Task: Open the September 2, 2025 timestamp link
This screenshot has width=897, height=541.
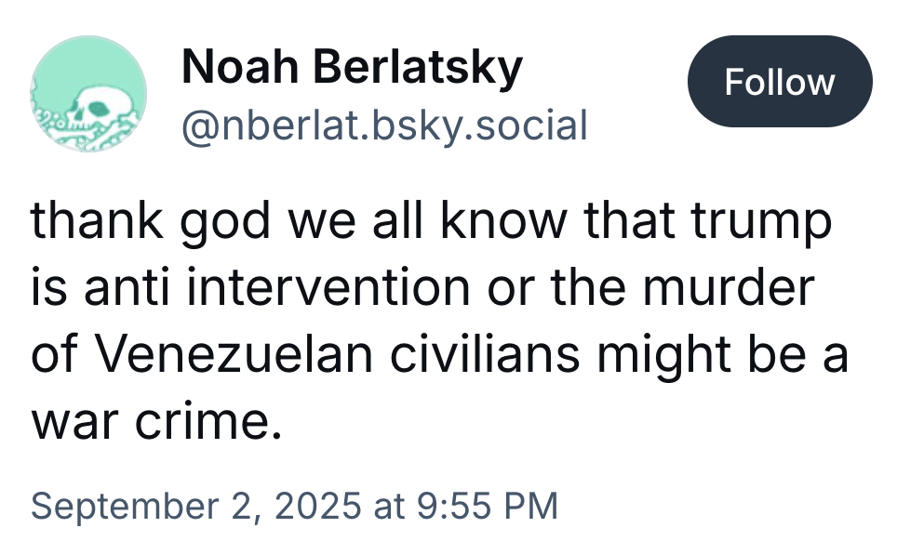Action: [294, 506]
